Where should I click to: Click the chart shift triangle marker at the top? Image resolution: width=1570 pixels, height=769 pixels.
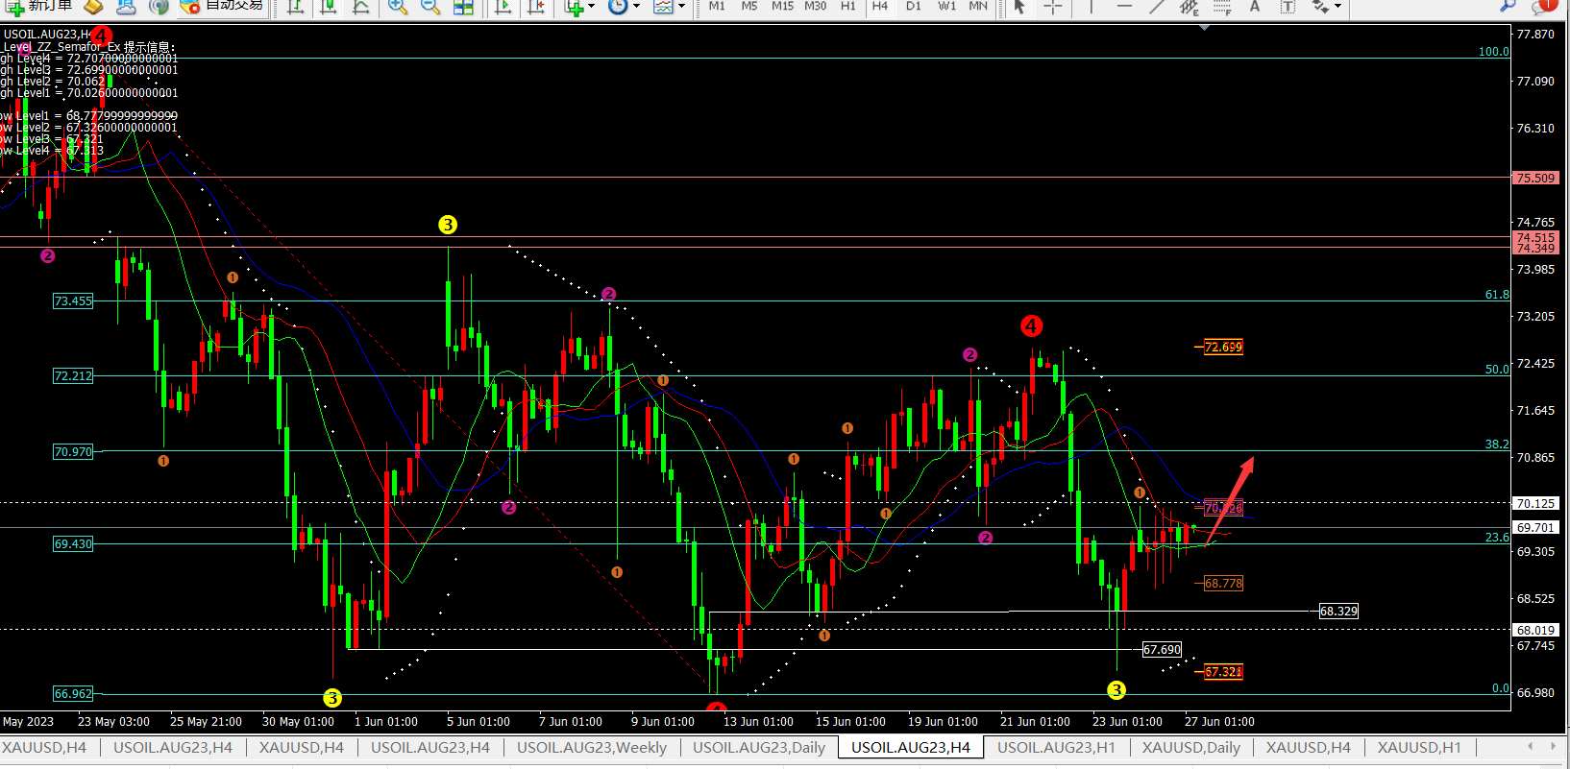1204,28
